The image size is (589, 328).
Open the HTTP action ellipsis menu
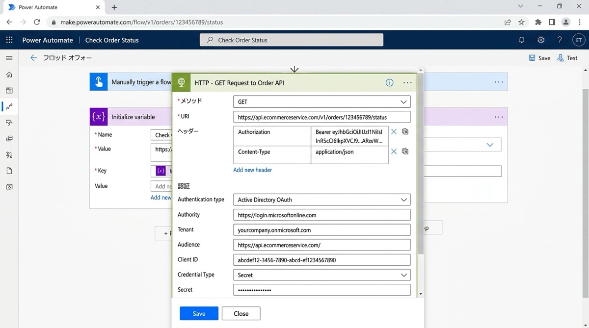click(407, 83)
